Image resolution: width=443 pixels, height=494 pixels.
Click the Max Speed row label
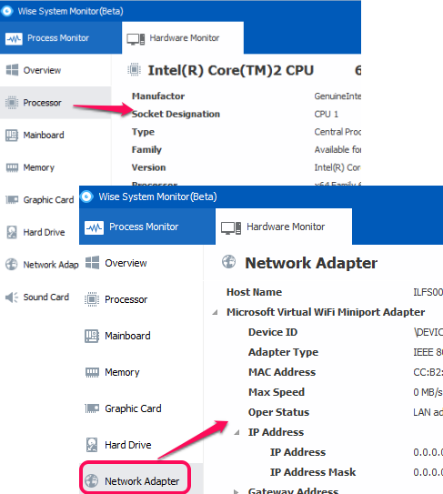coord(277,392)
